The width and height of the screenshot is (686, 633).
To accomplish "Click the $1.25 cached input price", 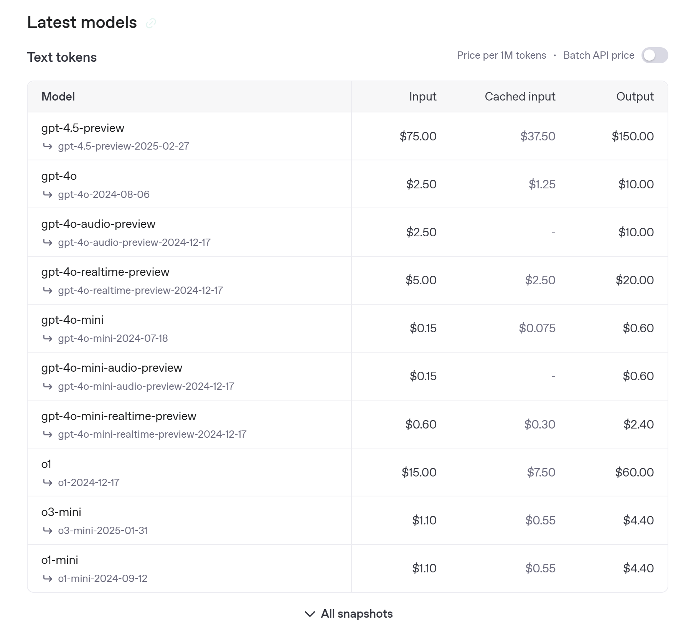I will [542, 184].
